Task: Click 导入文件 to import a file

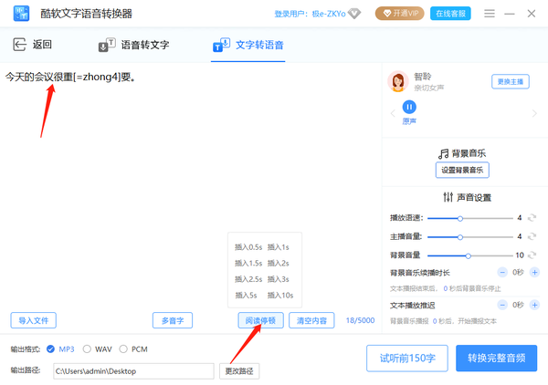Action: coord(33,320)
